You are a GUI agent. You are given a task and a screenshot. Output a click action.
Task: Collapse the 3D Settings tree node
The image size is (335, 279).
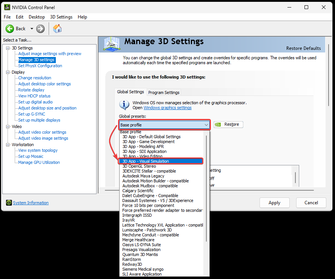coord(8,48)
